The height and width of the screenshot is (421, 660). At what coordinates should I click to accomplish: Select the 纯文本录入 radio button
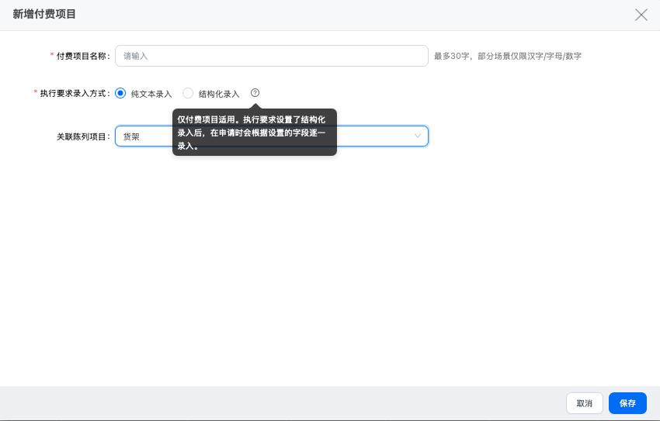[x=120, y=93]
